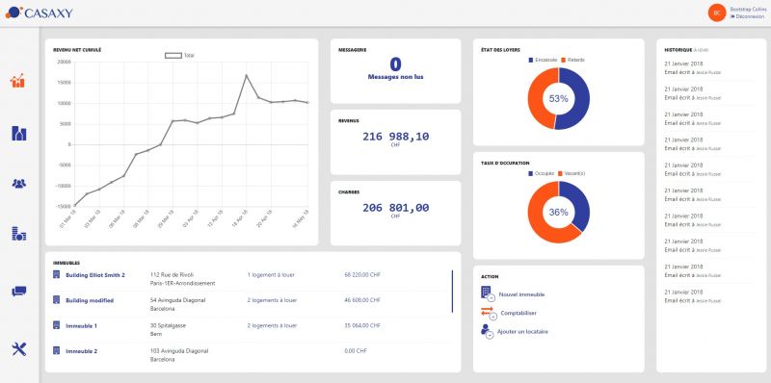Click the Immeubles list scrollbar
This screenshot has width=771, height=383.
point(452,292)
